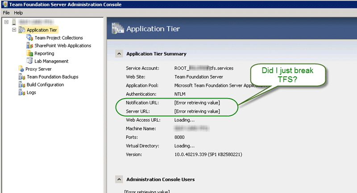This screenshot has height=193, width=357.
Task: Select the Build Configuration node
Action: click(45, 85)
